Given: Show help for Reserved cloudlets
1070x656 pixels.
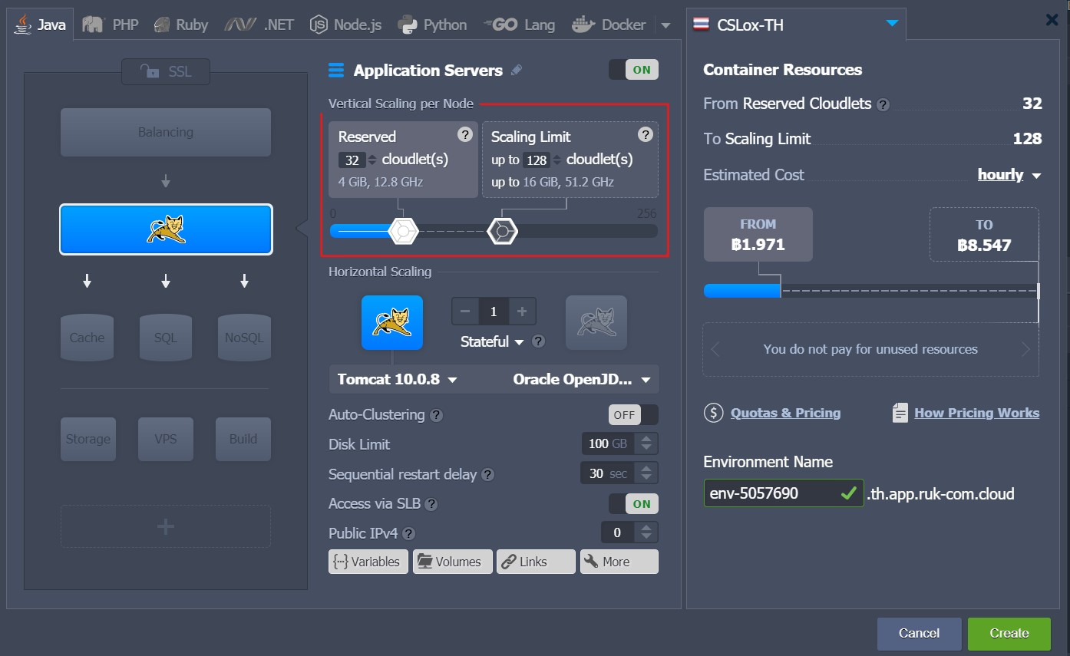Looking at the screenshot, I should (x=465, y=134).
